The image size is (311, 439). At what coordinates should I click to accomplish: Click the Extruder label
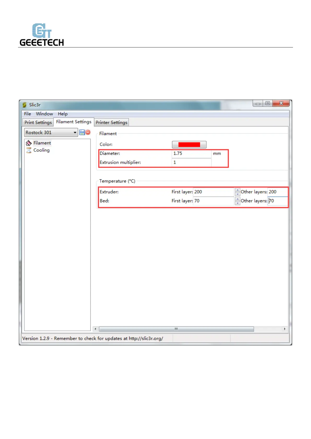pos(109,192)
